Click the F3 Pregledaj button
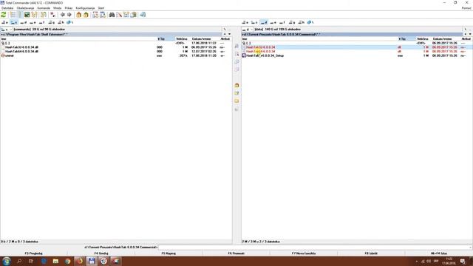 click(x=34, y=253)
